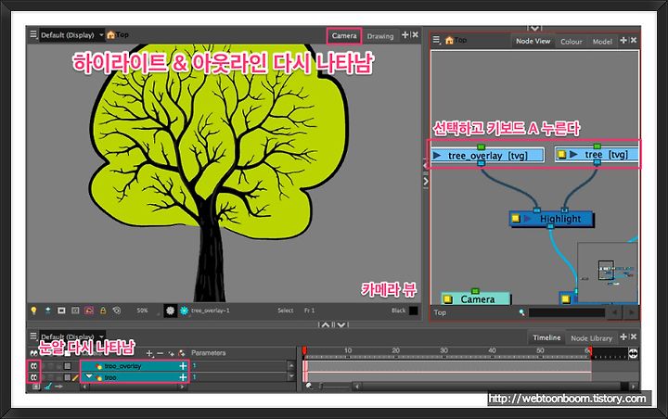Expand the tree_overlay node arrow in Node View
Screen dimensions: 668x419
[x=437, y=156]
